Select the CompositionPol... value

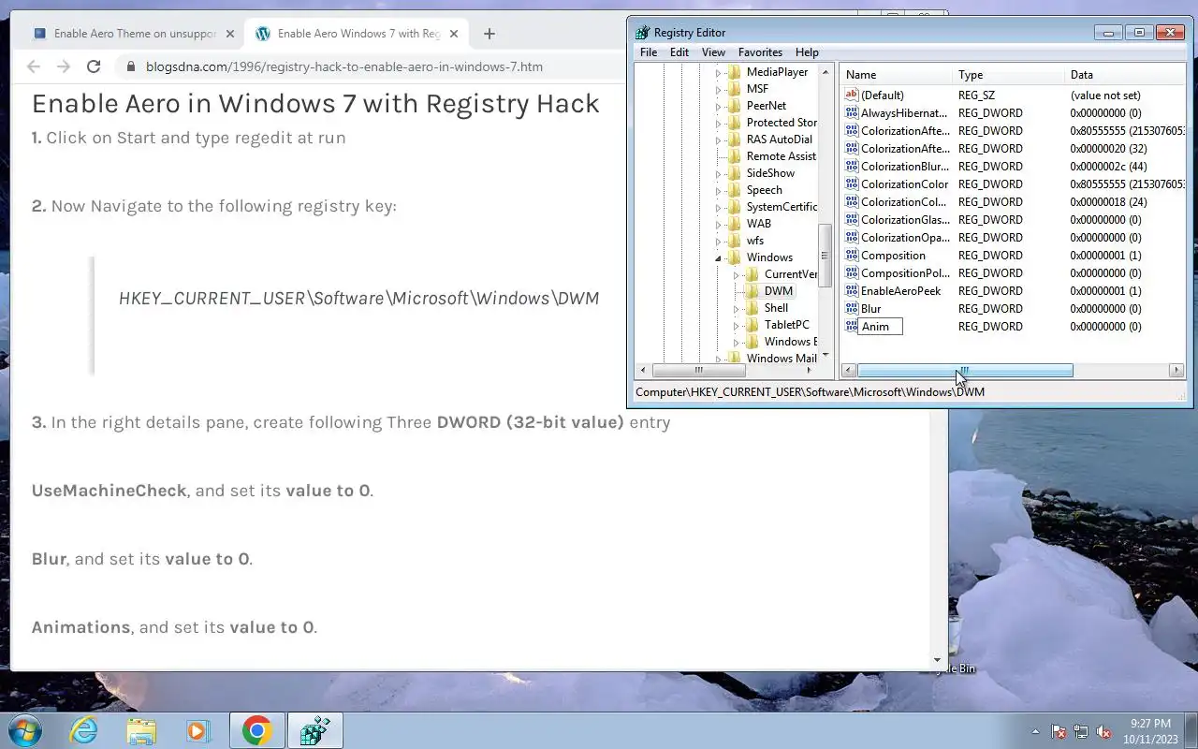click(904, 272)
